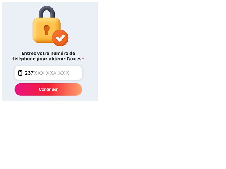
Task: Focus the phone number input field
Action: (48, 73)
